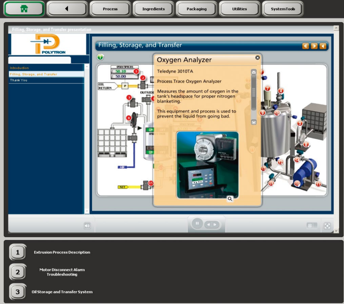Magnify the oxygen analyzer photo
Image resolution: width=344 pixels, height=304 pixels.
point(230,199)
